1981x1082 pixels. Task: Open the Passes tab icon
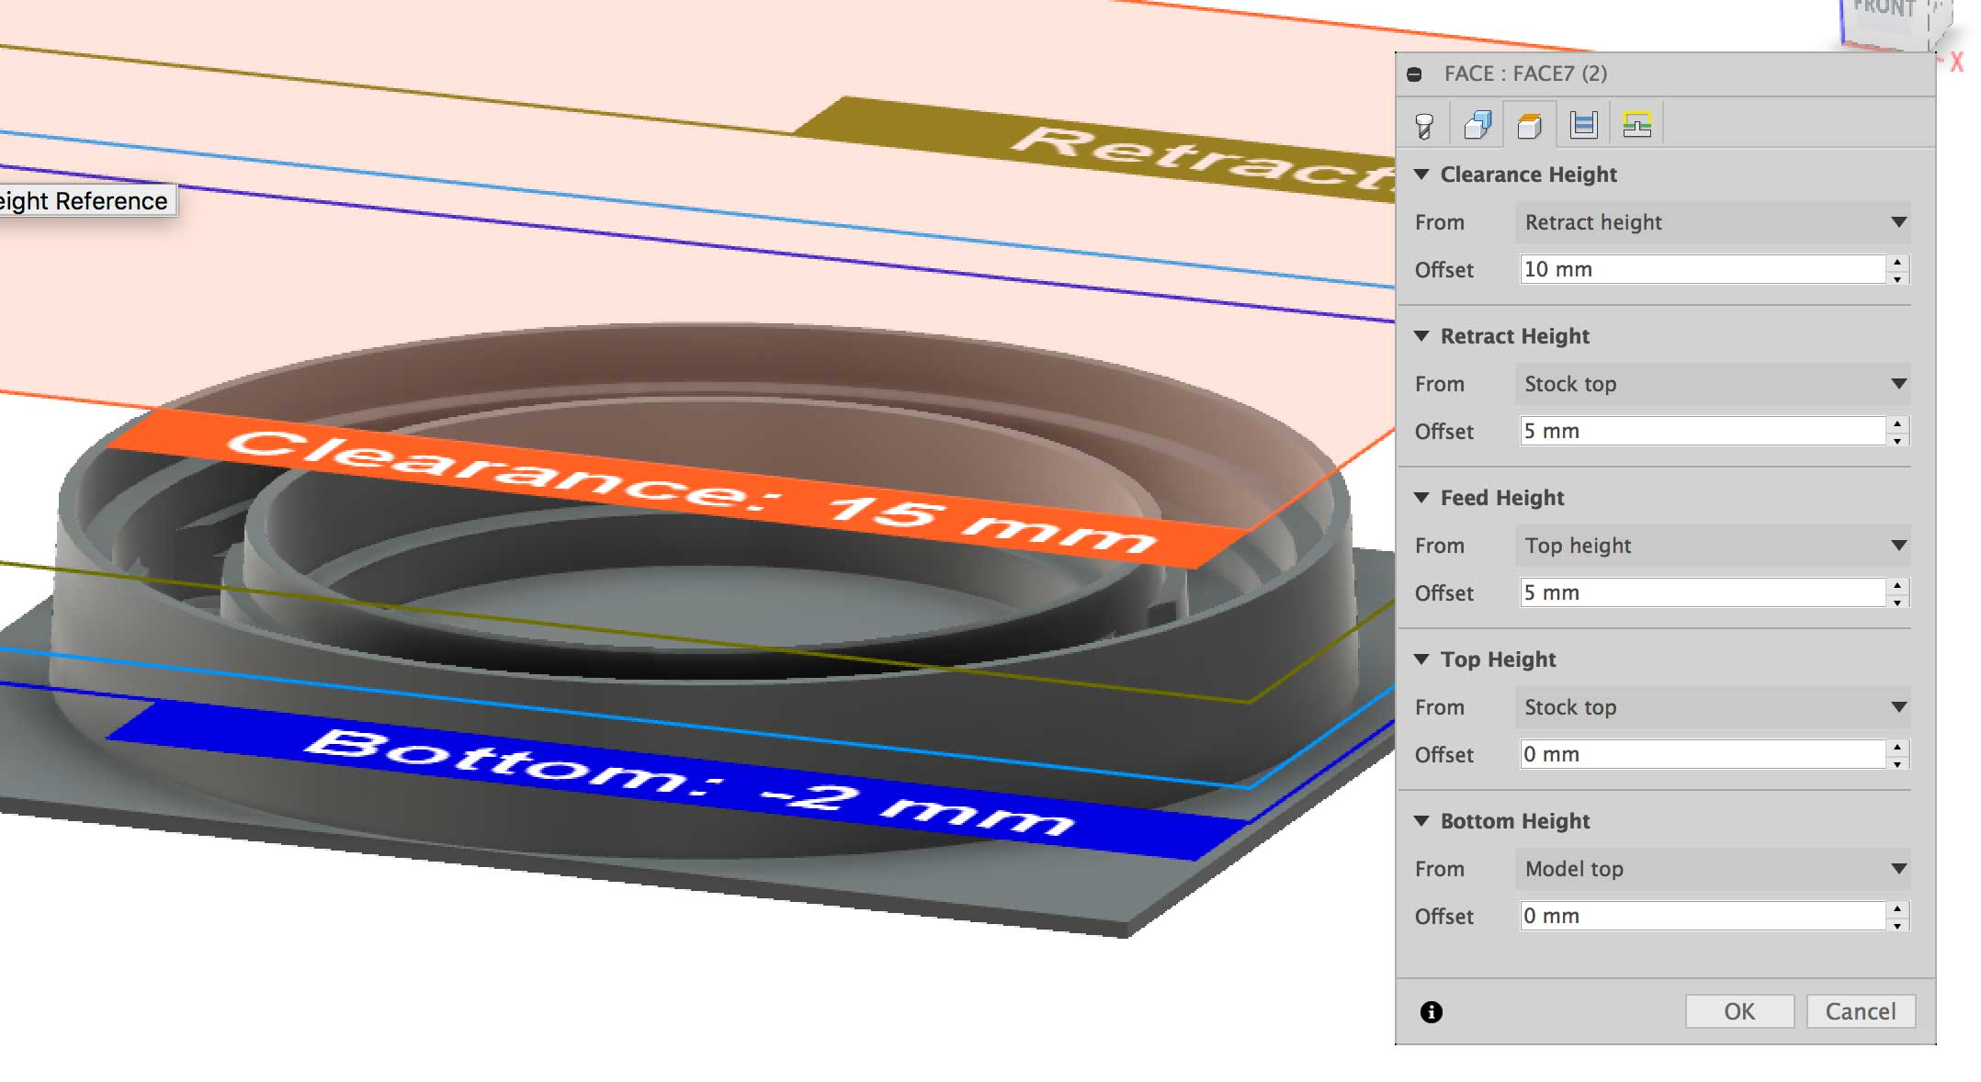coord(1583,125)
